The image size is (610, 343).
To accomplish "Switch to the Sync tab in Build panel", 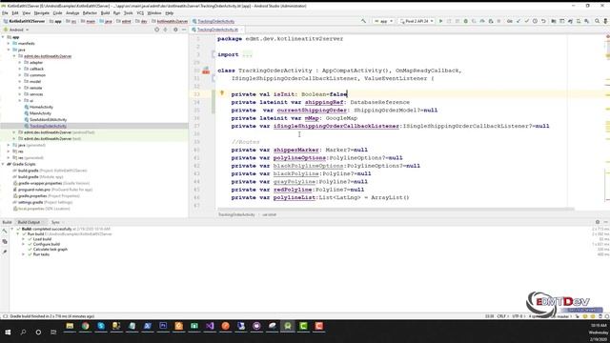I will [x=55, y=222].
